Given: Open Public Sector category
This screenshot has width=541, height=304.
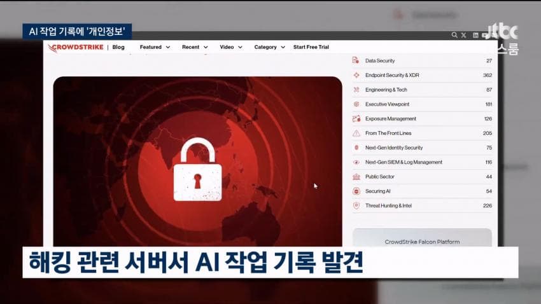Looking at the screenshot, I should tap(379, 176).
